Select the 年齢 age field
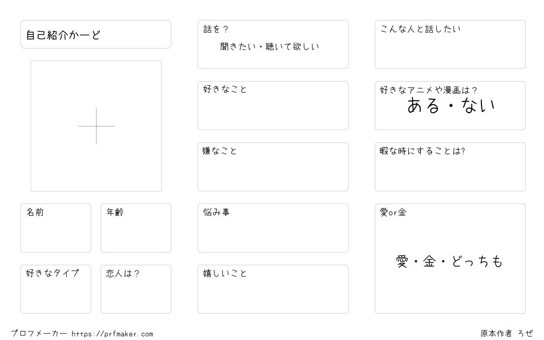The width and height of the screenshot is (544, 340). (136, 228)
